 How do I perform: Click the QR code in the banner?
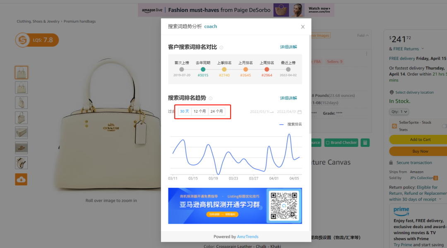pyautogui.click(x=284, y=206)
